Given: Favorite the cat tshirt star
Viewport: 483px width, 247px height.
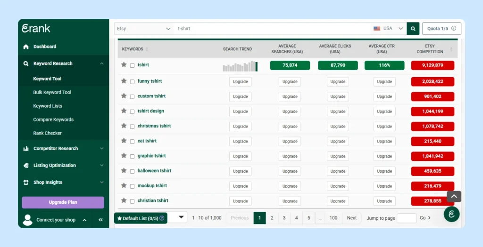Looking at the screenshot, I should pyautogui.click(x=124, y=140).
